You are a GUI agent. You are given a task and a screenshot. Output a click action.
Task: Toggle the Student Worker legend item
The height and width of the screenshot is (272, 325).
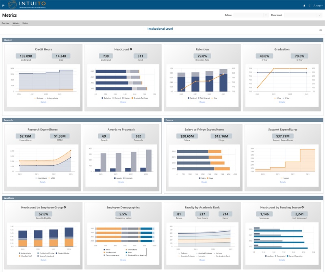63,253
